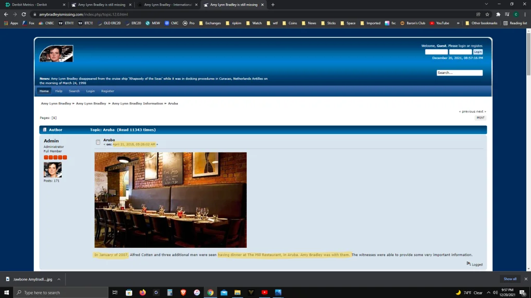Bookmark this page with star icon
Screen dimensions: 531x298
pos(487,14)
